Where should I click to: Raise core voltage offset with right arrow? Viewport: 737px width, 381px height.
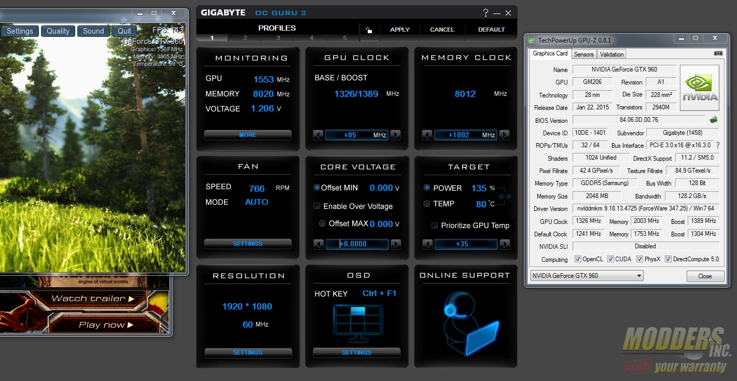click(x=396, y=244)
